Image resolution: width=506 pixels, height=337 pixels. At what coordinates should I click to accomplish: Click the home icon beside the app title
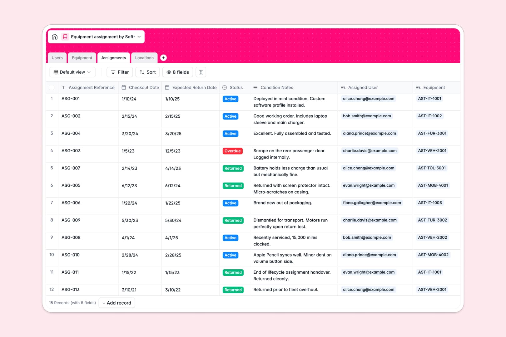click(55, 37)
